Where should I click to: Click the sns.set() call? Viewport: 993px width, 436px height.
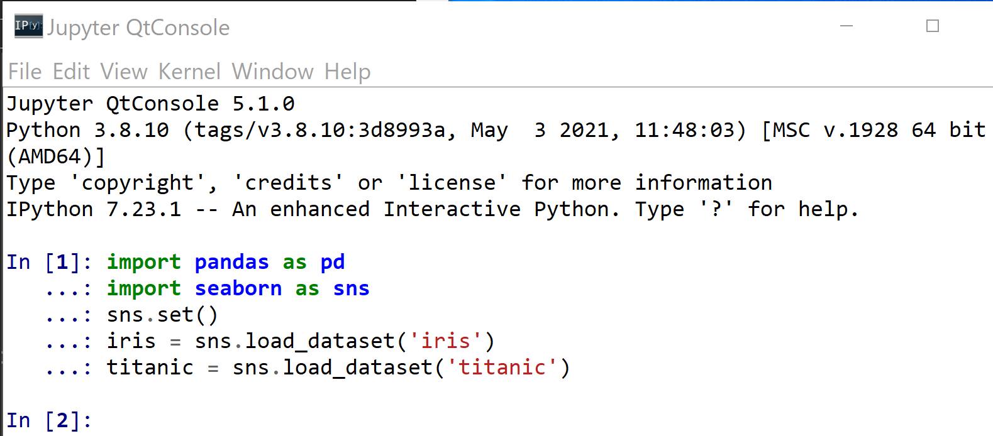click(x=162, y=315)
